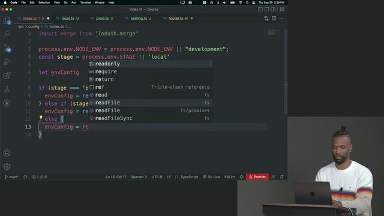Viewport: 384px width, 216px height.
Task: Click 'config' breadcrumb
Action: (x=34, y=26)
